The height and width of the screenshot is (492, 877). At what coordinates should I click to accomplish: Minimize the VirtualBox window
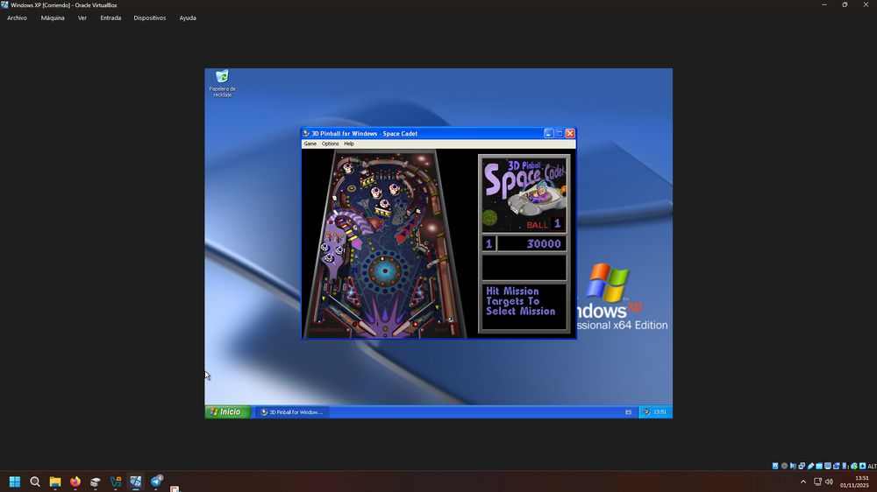coord(824,4)
